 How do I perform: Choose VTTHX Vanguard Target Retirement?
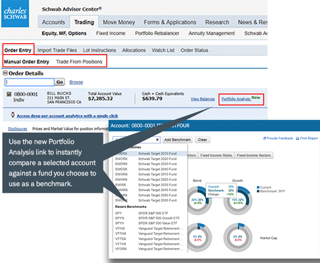click(150, 234)
